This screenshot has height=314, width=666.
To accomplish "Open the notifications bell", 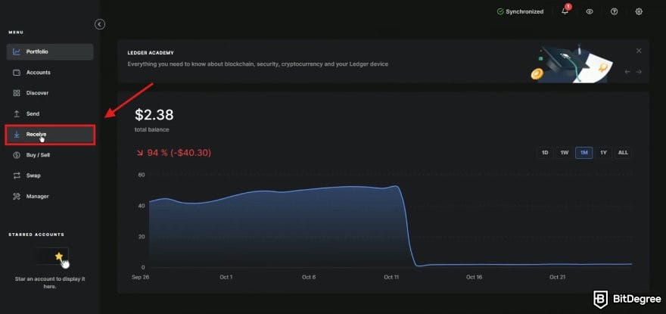I will [565, 11].
